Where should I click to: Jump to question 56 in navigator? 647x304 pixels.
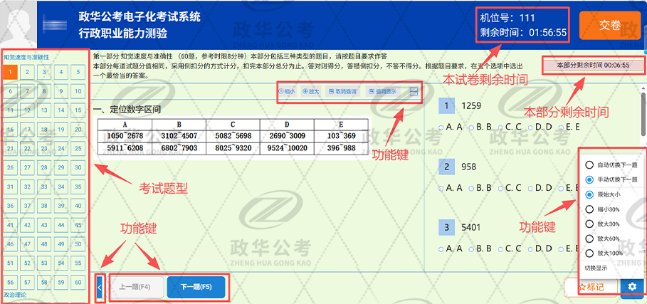tap(10, 283)
